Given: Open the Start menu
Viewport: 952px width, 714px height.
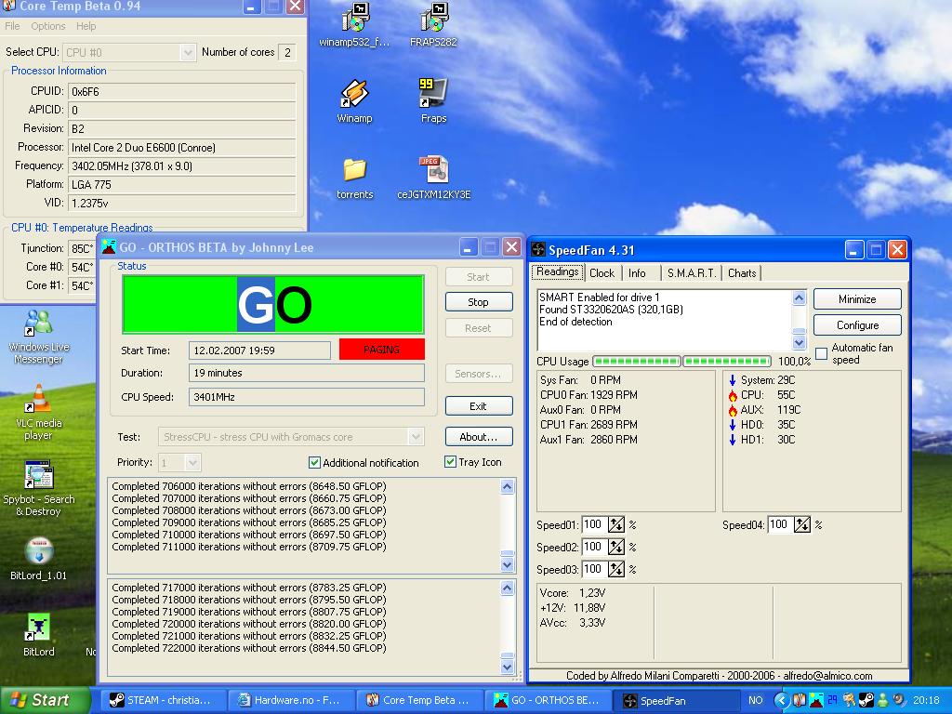Looking at the screenshot, I should tap(45, 700).
